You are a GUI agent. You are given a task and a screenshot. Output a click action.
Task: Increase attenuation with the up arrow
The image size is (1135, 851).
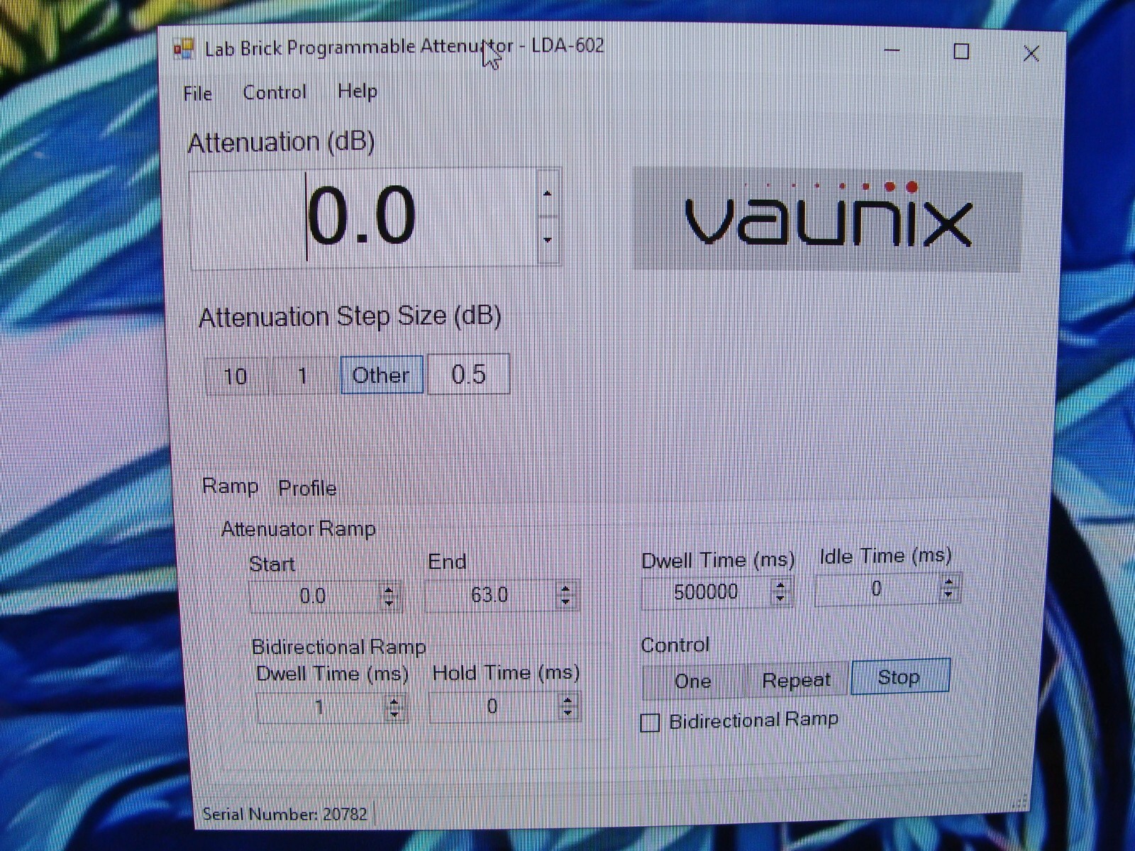coord(547,194)
